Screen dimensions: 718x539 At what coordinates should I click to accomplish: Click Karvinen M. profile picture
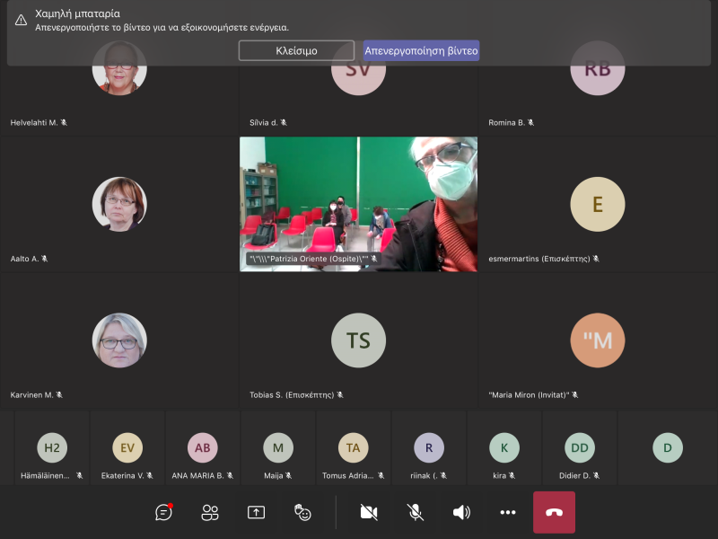[119, 340]
